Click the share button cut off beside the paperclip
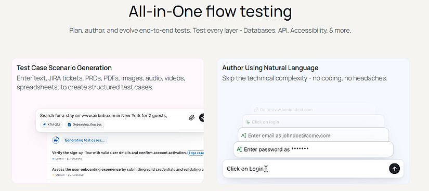Image resolution: width=429 pixels, height=191 pixels. [x=202, y=118]
